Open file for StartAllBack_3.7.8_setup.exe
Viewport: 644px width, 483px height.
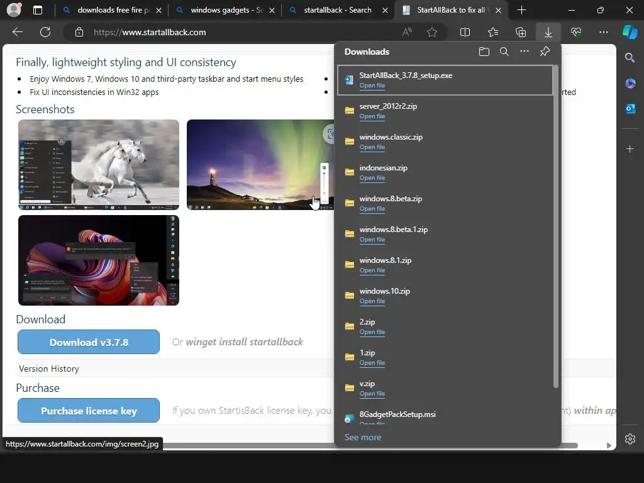pos(372,86)
